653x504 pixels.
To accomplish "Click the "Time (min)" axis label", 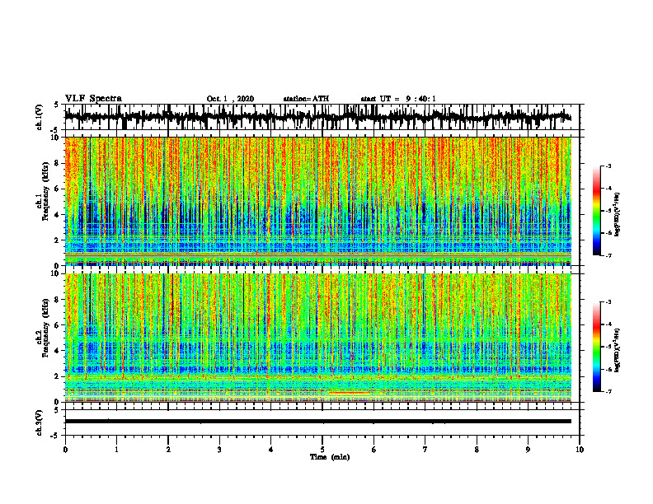I will point(330,457).
